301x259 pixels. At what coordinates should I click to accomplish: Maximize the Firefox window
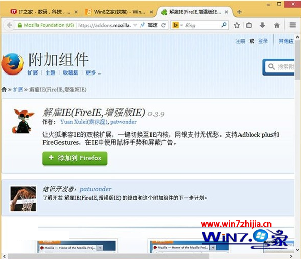point(279,4)
